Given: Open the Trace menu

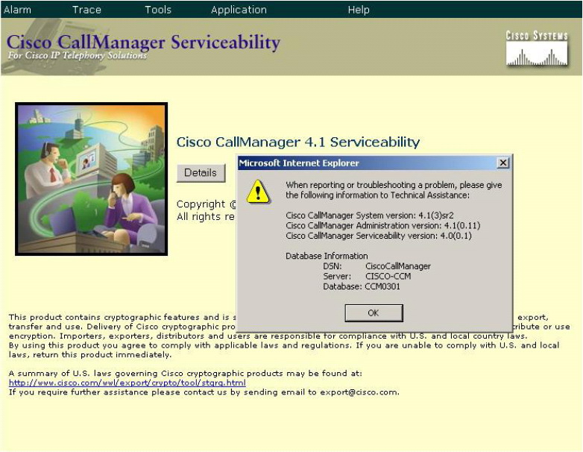Looking at the screenshot, I should click(86, 10).
